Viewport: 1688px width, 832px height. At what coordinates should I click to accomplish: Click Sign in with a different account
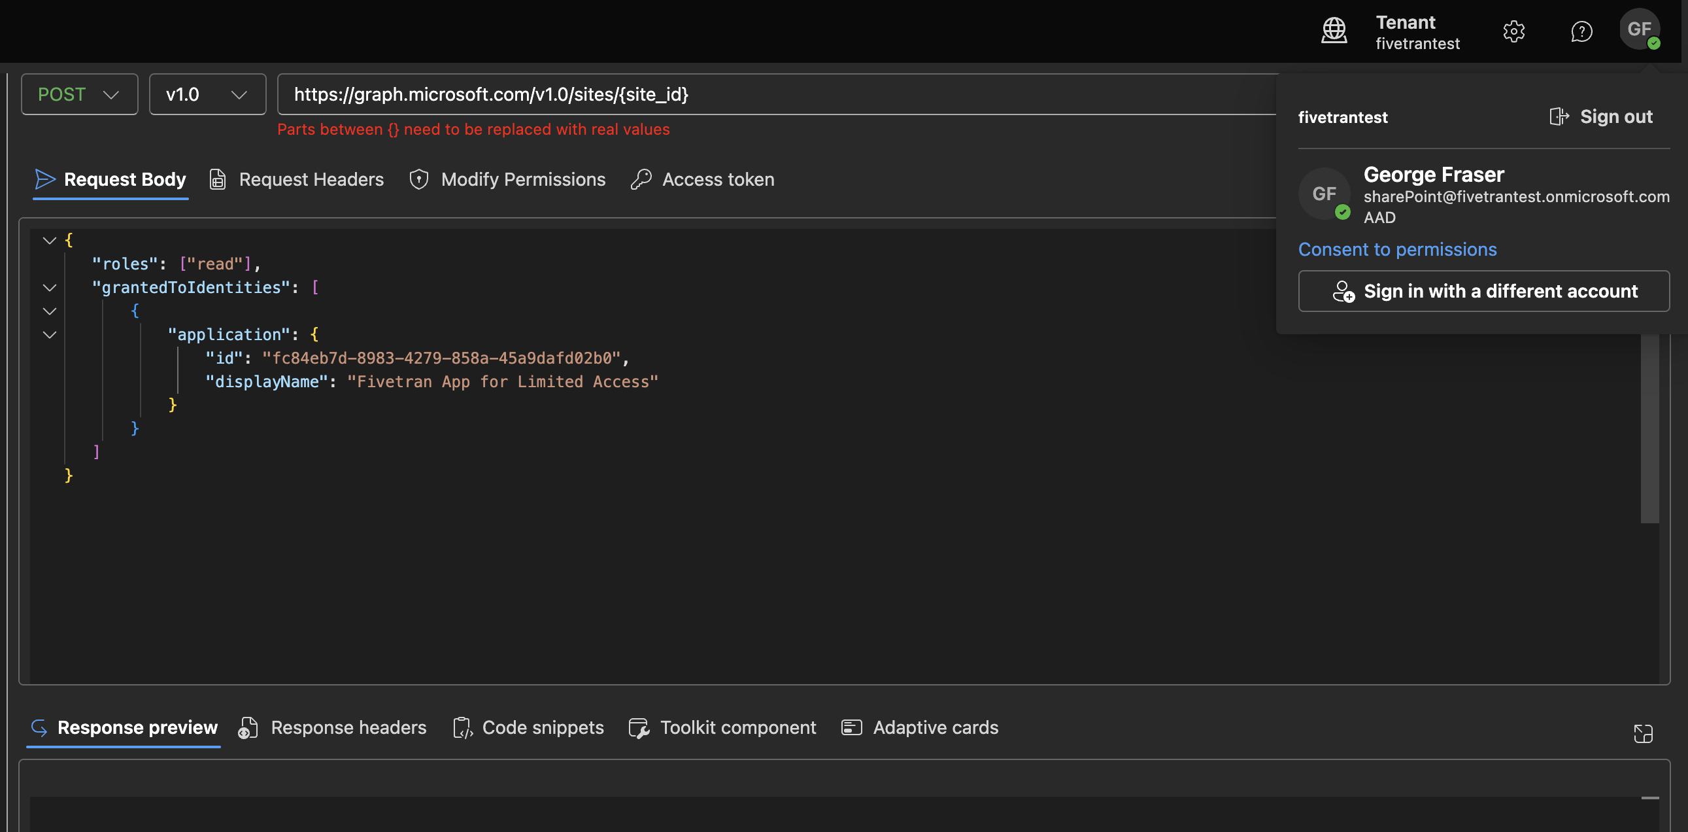1483,291
